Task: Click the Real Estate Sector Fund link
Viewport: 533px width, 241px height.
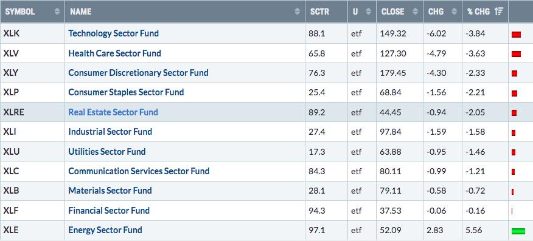Action: tap(113, 112)
